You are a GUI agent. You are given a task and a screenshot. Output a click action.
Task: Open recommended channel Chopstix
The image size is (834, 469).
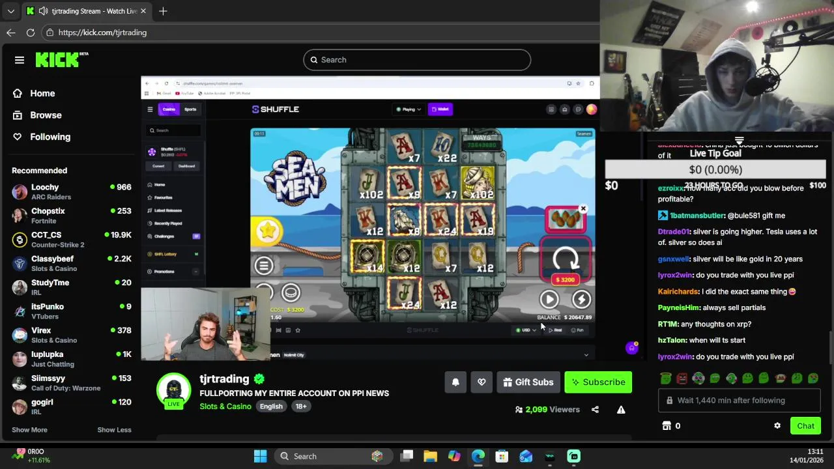tap(72, 216)
